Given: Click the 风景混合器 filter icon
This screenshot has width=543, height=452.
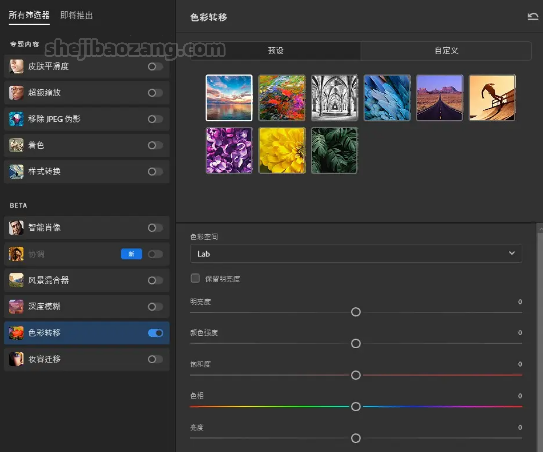Looking at the screenshot, I should click(x=16, y=280).
